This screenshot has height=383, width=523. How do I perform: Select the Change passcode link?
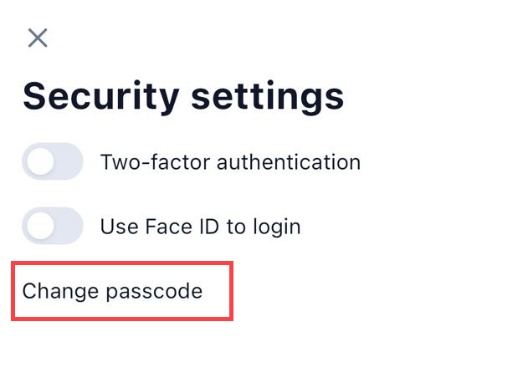pyautogui.click(x=113, y=291)
